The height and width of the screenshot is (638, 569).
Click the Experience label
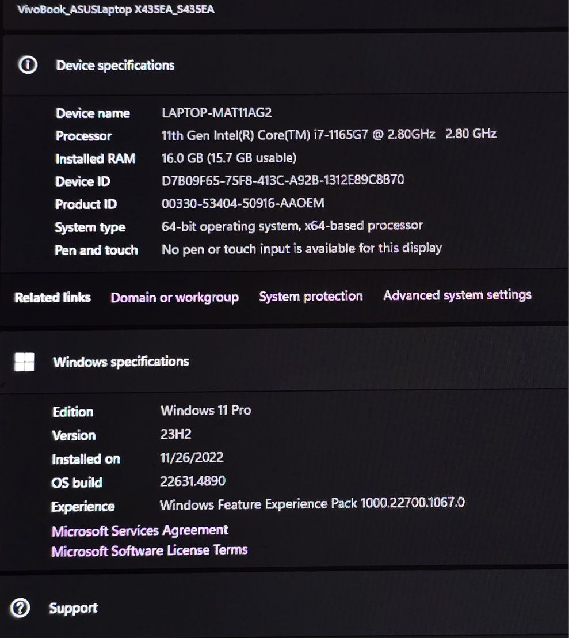pyautogui.click(x=82, y=507)
